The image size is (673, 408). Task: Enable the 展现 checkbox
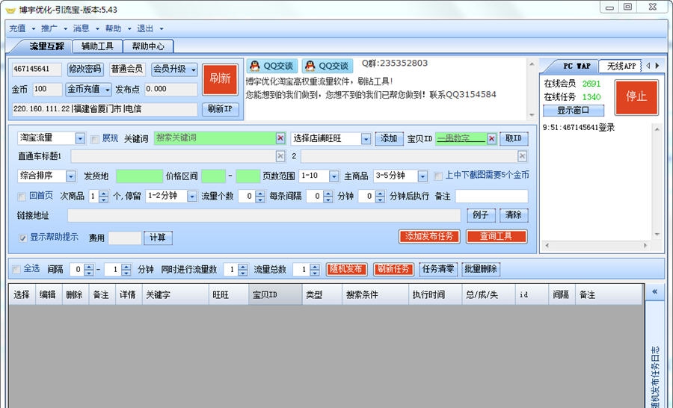point(95,139)
